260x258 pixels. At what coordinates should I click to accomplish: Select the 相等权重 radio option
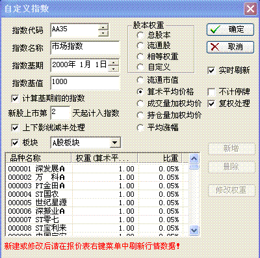tap(157, 57)
